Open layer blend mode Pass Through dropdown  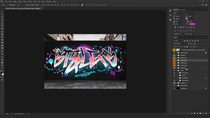pos(180,44)
